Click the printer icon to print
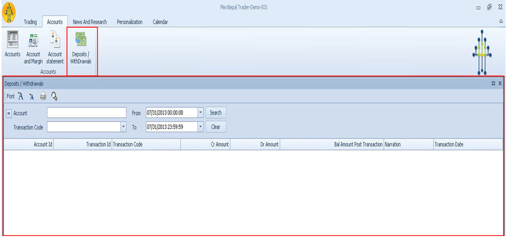This screenshot has width=507, height=238. click(x=43, y=96)
